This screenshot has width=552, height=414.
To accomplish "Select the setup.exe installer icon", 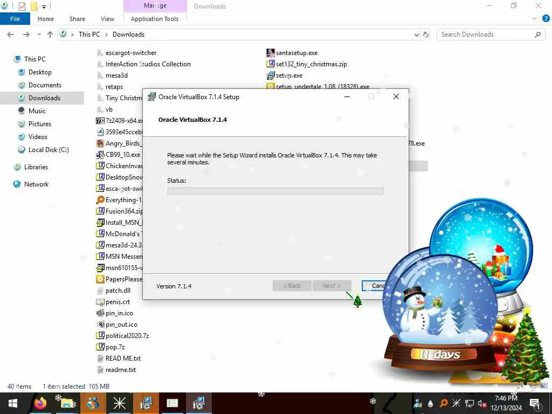I will click(x=271, y=75).
